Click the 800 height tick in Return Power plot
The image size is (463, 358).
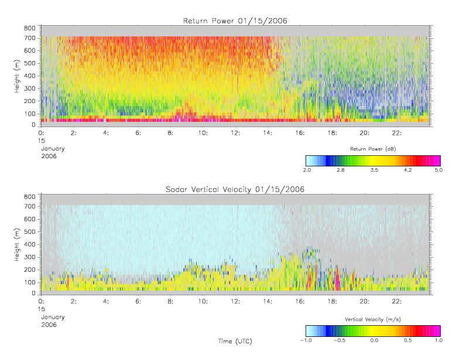pos(29,28)
